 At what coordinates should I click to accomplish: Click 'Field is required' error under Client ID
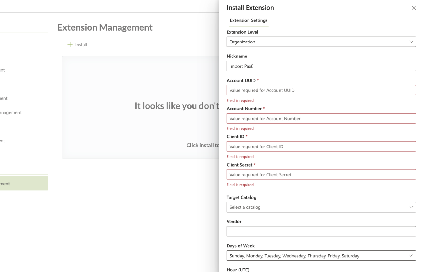coord(240,157)
